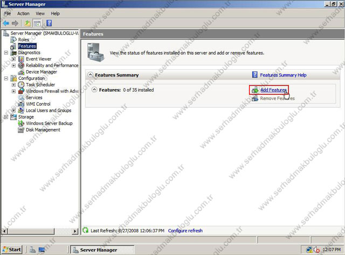Expand the Task Scheduler node
Image resolution: width=345 pixels, height=255 pixels.
coord(13,85)
